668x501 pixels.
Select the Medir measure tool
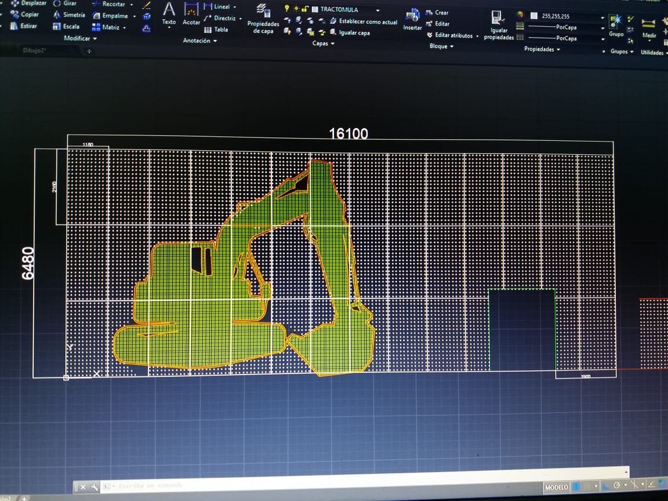point(649,27)
